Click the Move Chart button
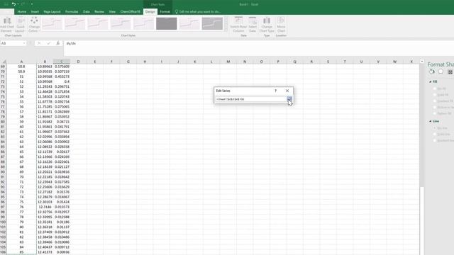 point(281,25)
